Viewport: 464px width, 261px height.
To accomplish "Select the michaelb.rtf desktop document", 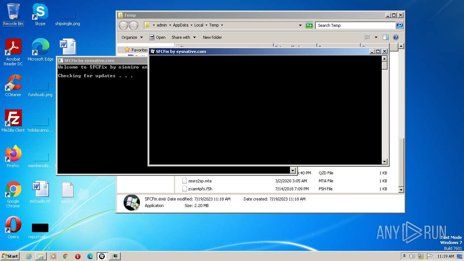I will coord(40,192).
